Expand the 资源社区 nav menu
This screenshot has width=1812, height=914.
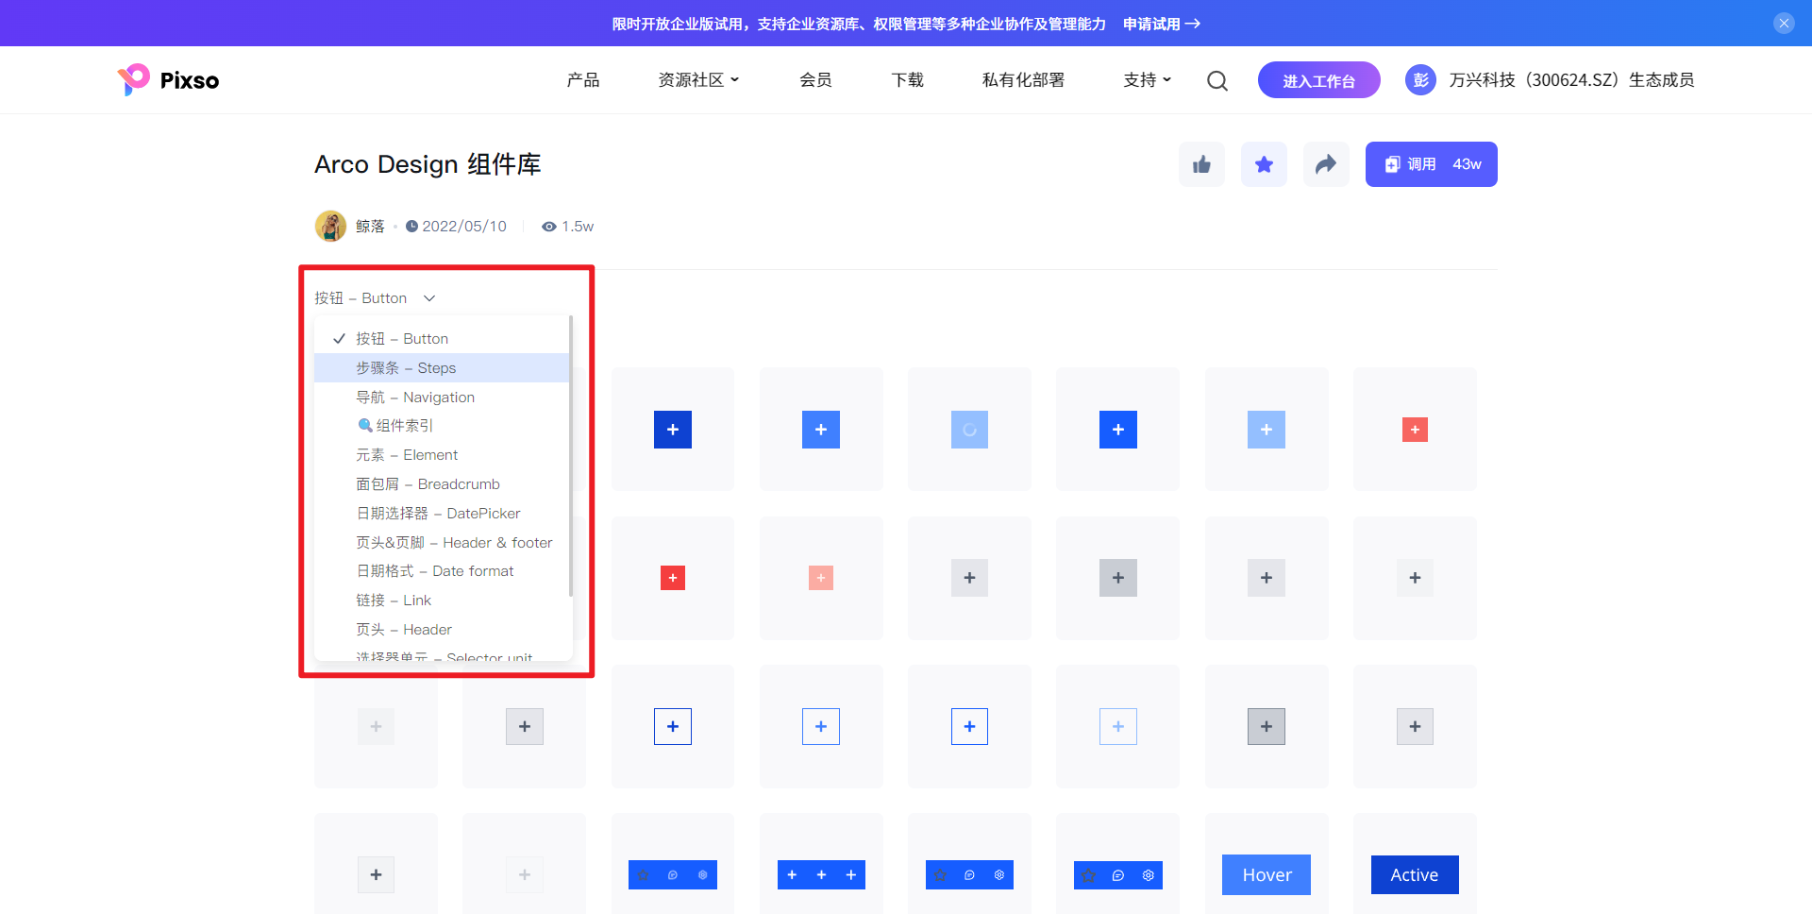[698, 80]
